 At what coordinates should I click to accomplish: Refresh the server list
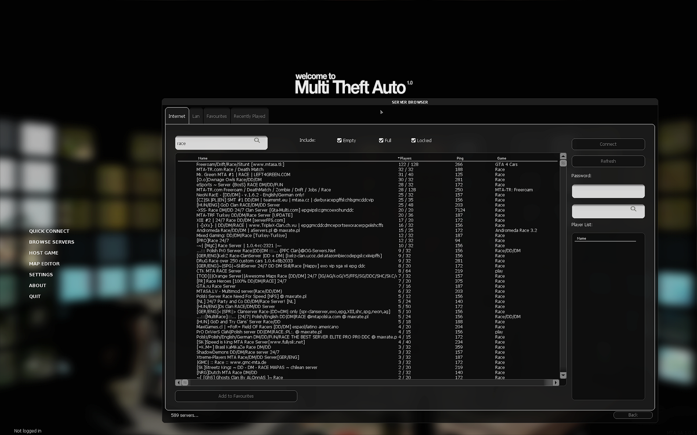point(608,161)
